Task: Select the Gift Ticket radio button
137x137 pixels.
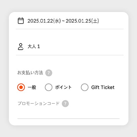Action: [x=85, y=87]
